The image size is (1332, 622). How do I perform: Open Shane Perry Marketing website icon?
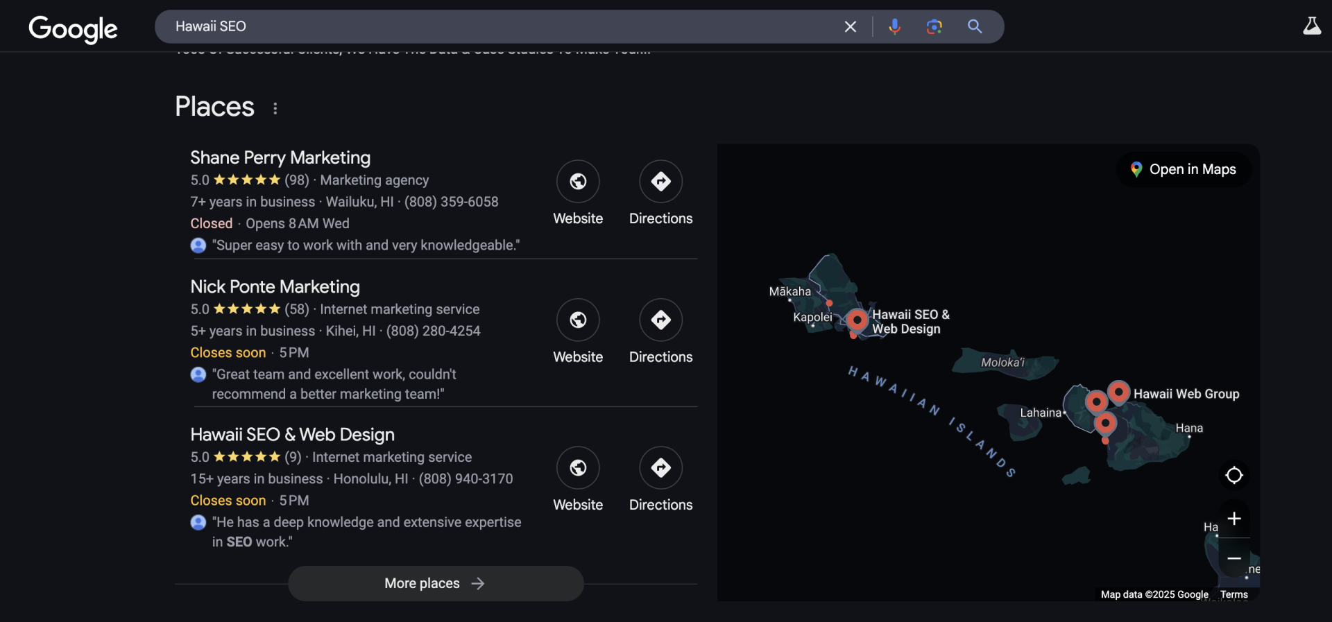(578, 181)
